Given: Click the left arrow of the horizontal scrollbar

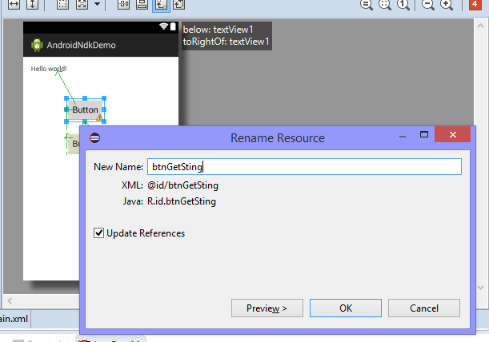Looking at the screenshot, I should [x=10, y=301].
